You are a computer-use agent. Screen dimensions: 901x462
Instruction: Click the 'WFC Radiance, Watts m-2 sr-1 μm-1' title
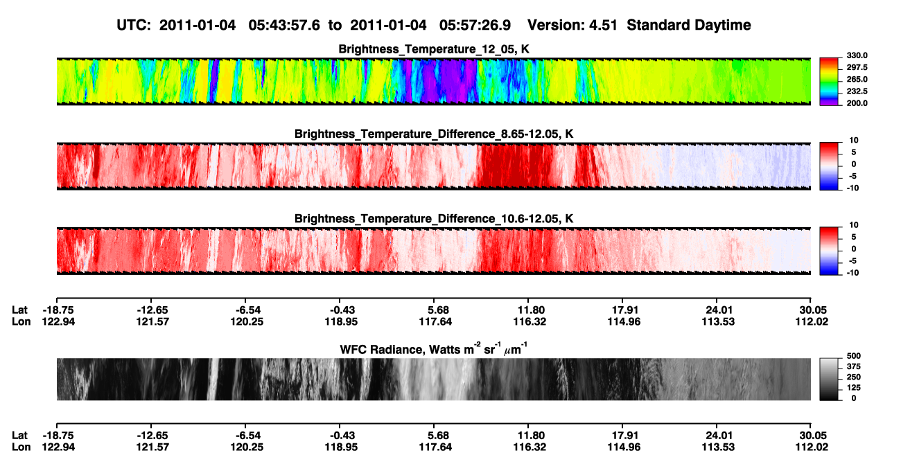434,349
